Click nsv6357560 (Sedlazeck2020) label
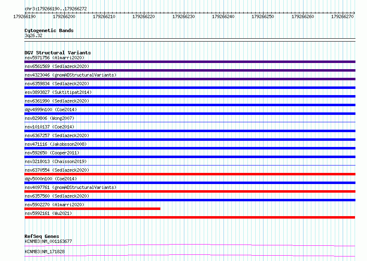This screenshot has height=261, width=367. click(x=57, y=196)
